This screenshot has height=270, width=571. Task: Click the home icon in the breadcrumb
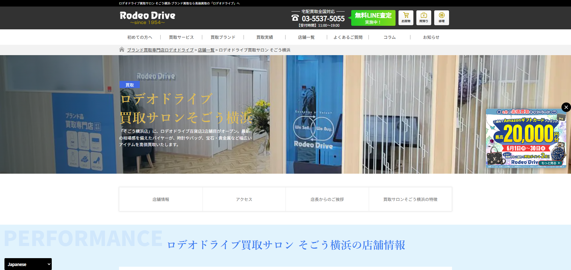point(122,49)
